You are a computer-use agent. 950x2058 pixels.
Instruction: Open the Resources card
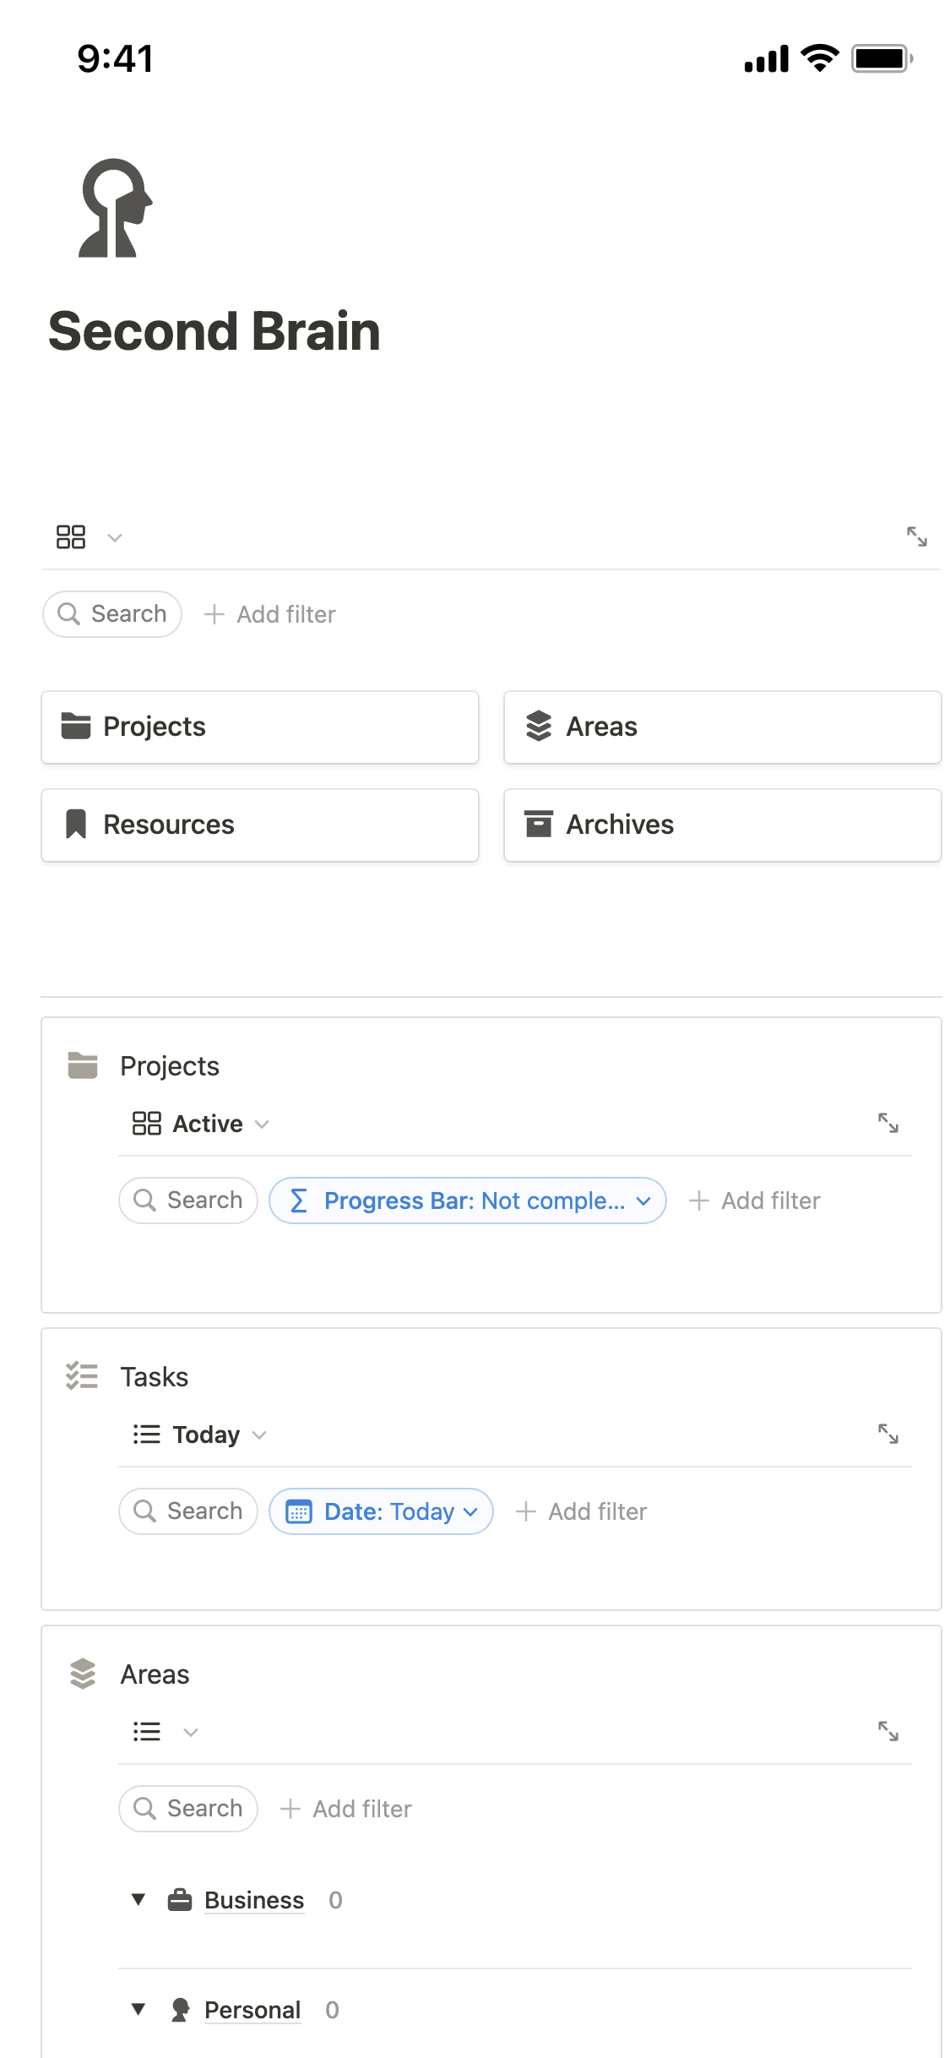tap(260, 825)
